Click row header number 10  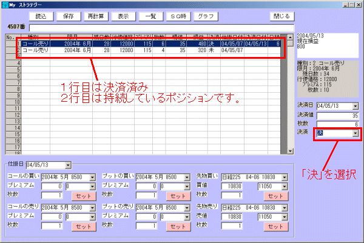click(x=13, y=102)
